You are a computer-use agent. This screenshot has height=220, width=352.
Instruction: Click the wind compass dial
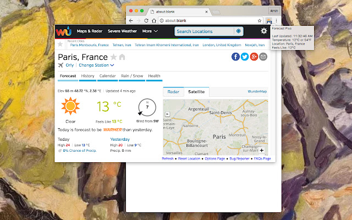point(147,107)
